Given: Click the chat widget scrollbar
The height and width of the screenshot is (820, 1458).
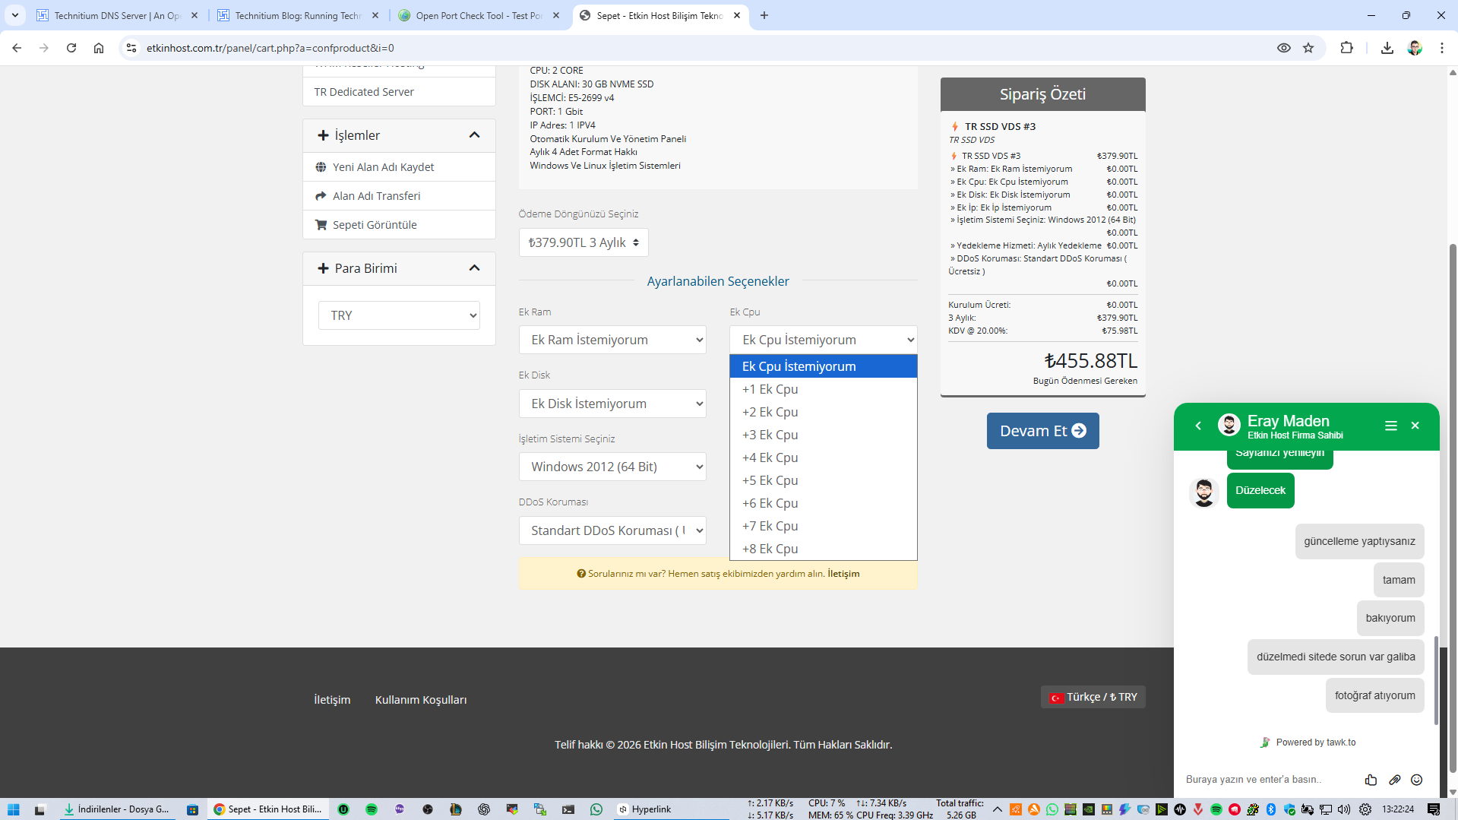Looking at the screenshot, I should click(x=1436, y=680).
